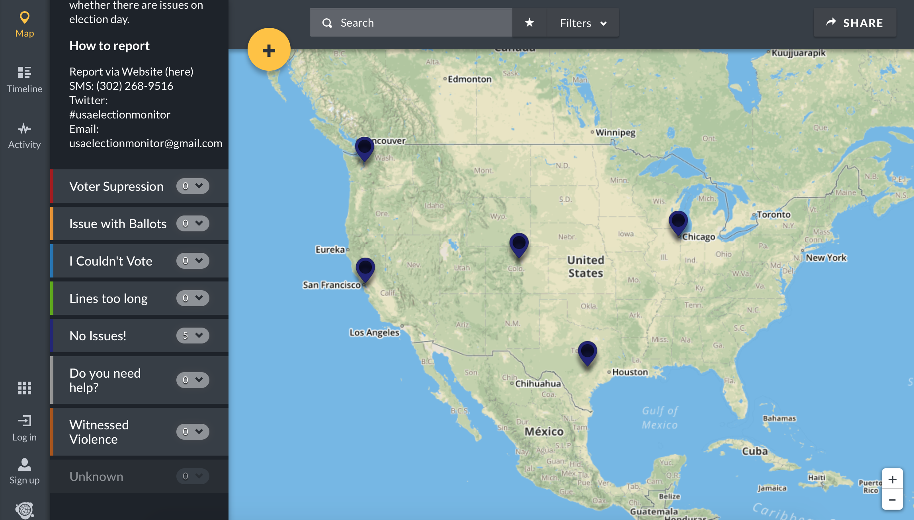Click the grid apps icon in sidebar
The image size is (914, 520).
24,388
